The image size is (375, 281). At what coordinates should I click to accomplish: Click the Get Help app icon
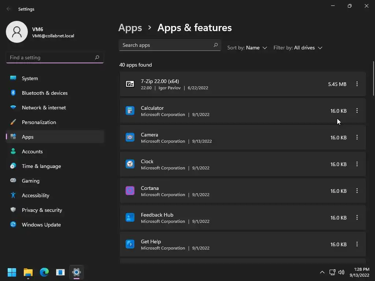click(130, 244)
